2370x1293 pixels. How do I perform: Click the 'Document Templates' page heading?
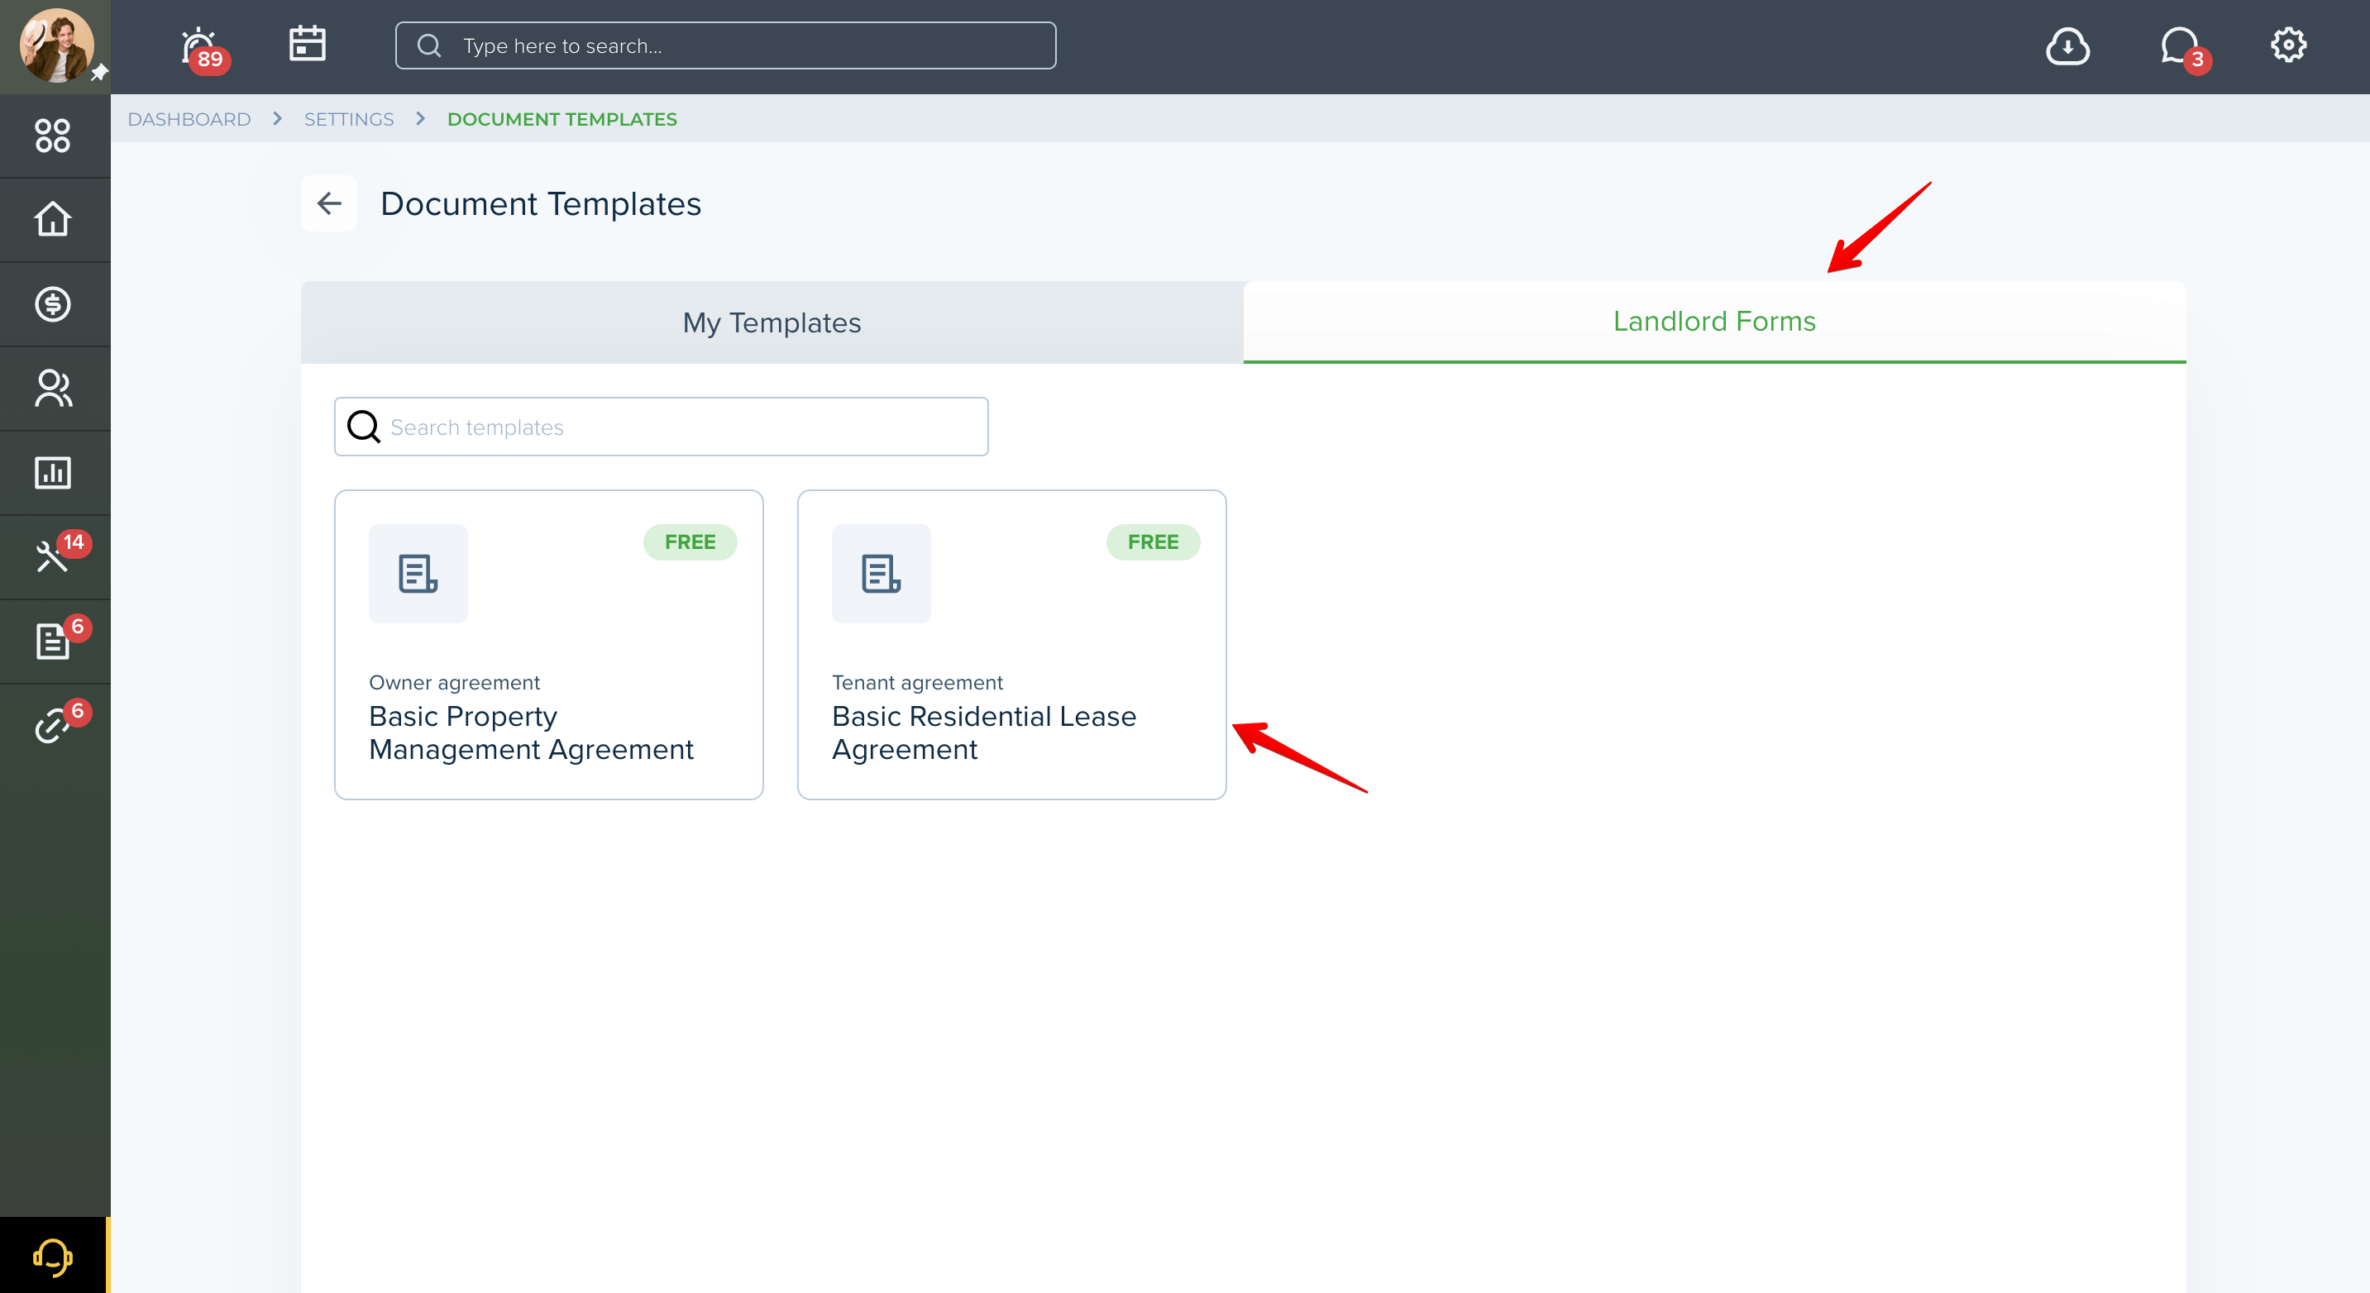pyautogui.click(x=541, y=204)
